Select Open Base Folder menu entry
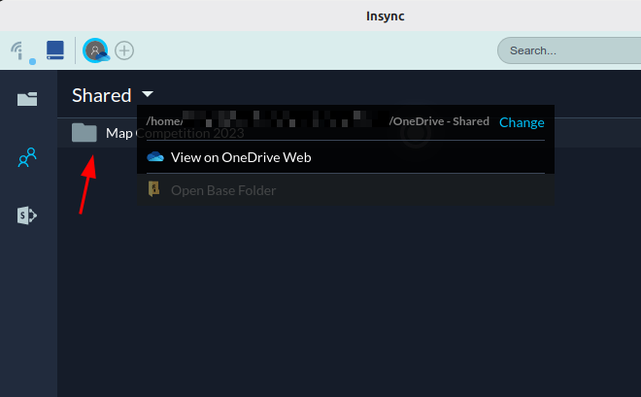Viewport: 641px width, 397px height. [x=223, y=190]
